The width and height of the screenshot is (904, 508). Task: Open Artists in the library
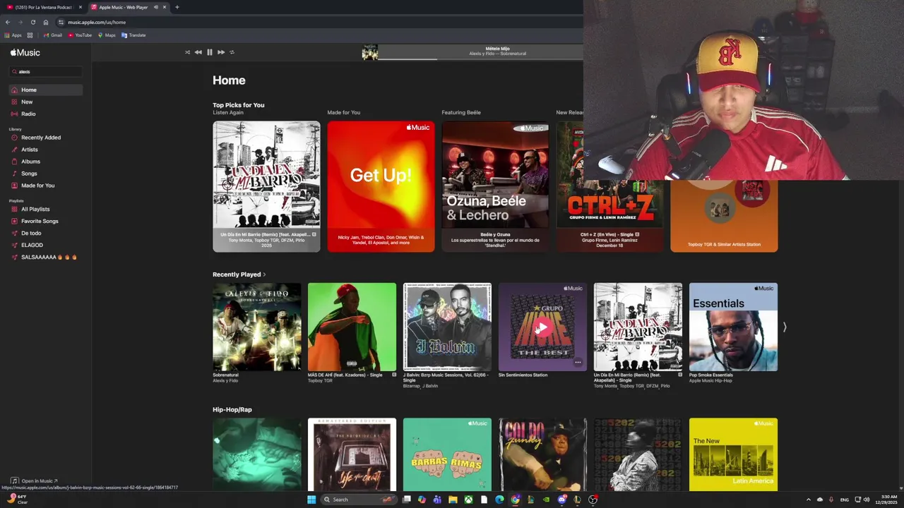click(x=46, y=150)
